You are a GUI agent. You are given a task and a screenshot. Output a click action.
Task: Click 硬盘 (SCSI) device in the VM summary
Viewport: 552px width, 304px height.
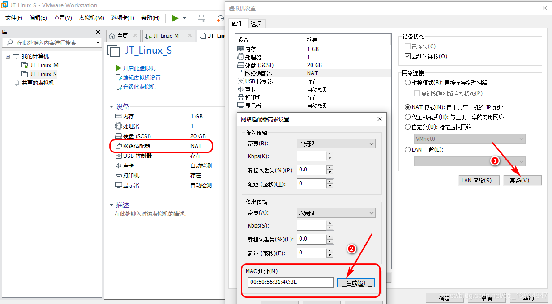click(138, 136)
